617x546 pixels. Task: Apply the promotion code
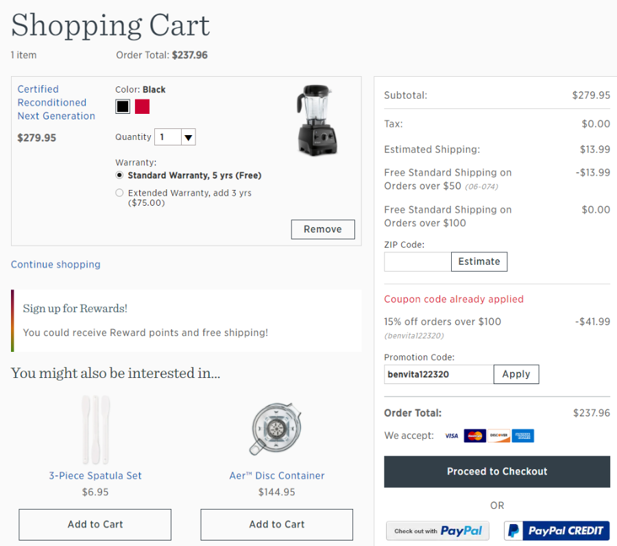pyautogui.click(x=516, y=374)
